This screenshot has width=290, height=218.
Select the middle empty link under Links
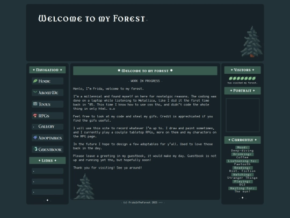[48, 181]
